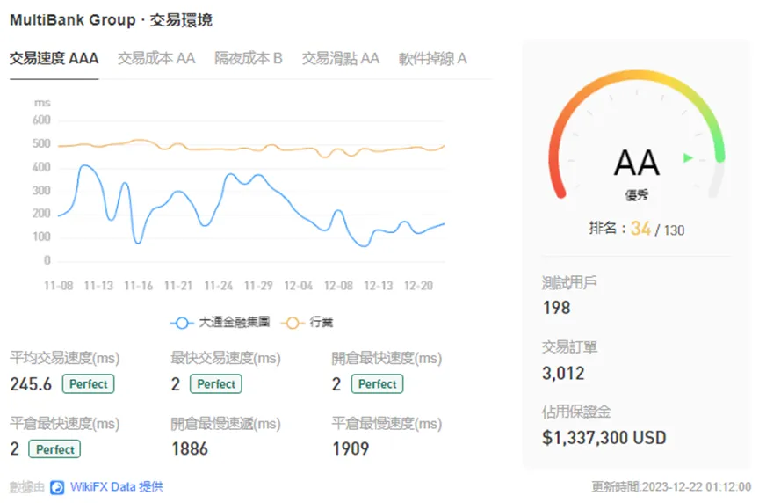Click the average speed value 245.6
Image resolution: width=759 pixels, height=503 pixels.
[31, 384]
